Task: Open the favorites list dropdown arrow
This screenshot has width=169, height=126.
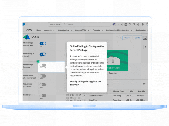Action: [121, 25]
